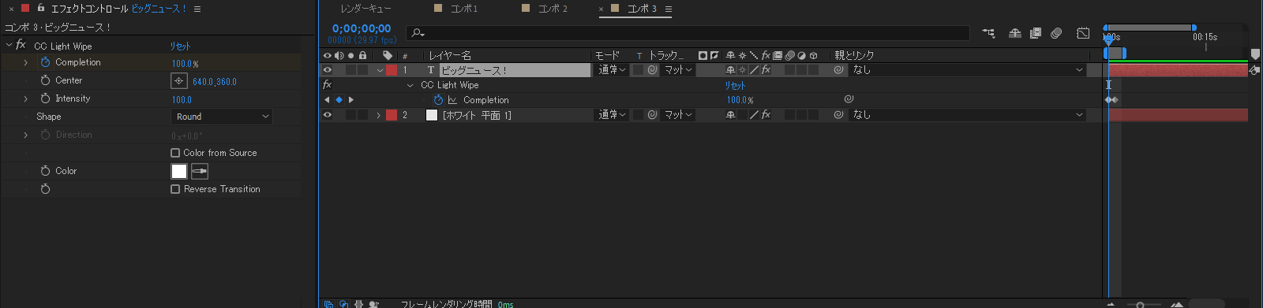Toggle the shy switch on ビッグニュース! layer
Viewport: 1263px width, 308px height.
pyautogui.click(x=730, y=70)
